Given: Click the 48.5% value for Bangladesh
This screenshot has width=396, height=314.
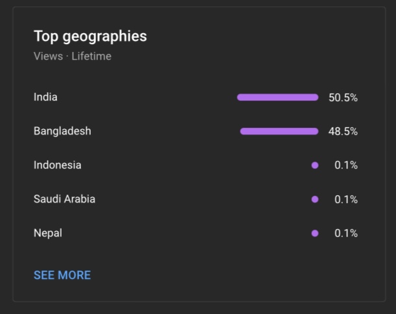Looking at the screenshot, I should 343,132.
